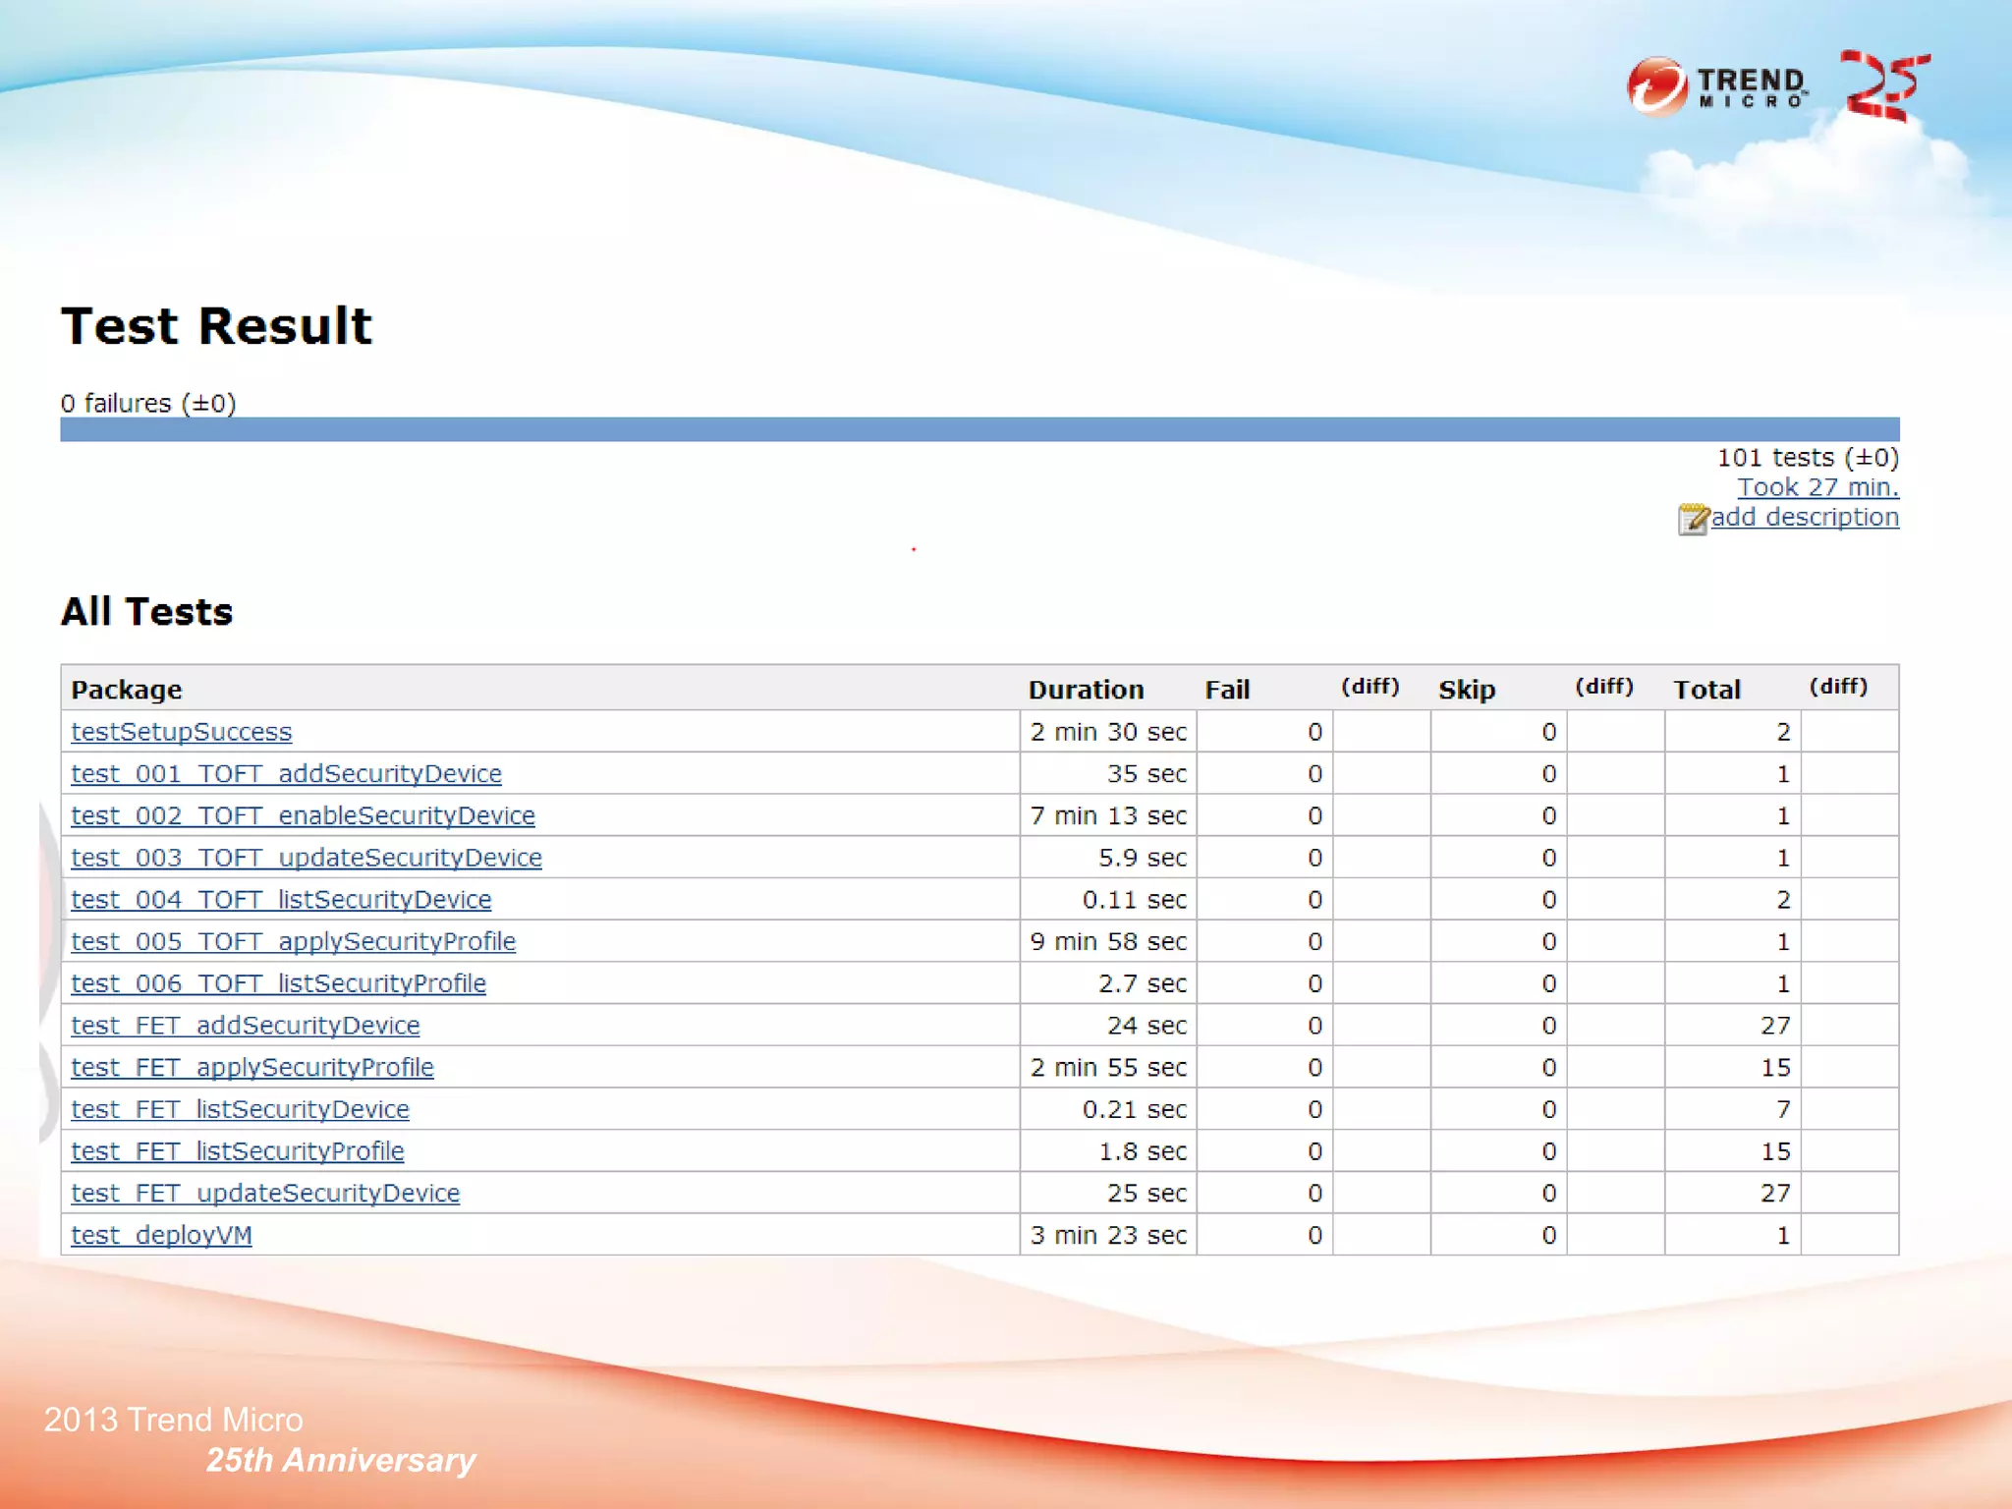Click the 25th anniversary ribbon logo
Viewport: 2012px width, 1509px height.
tap(1884, 86)
